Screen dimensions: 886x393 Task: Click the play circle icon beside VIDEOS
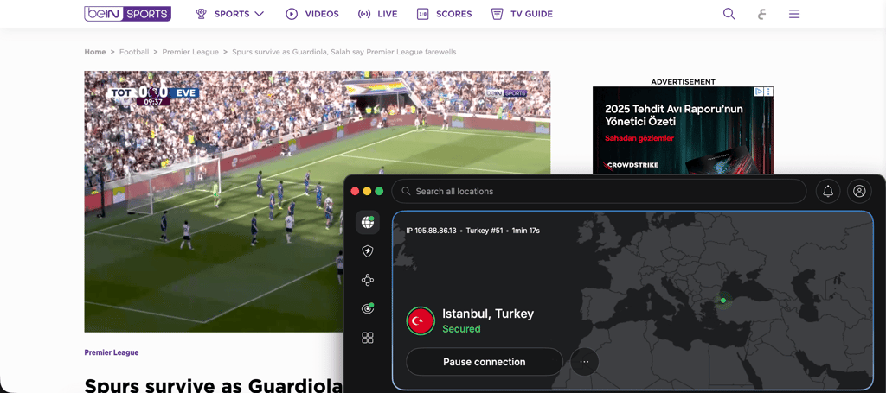click(292, 14)
